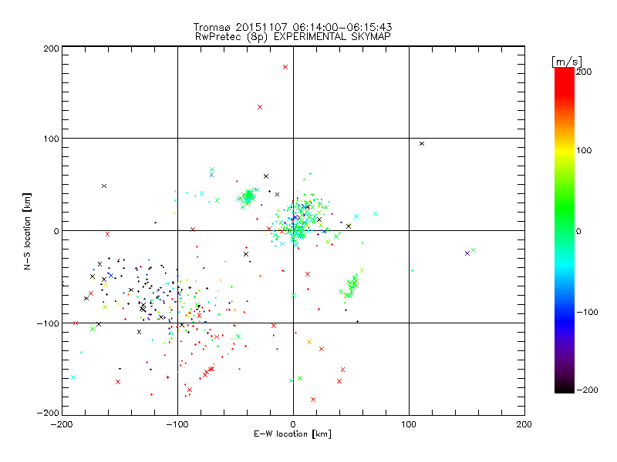Click the colorbar tick label '-100'

click(x=587, y=312)
